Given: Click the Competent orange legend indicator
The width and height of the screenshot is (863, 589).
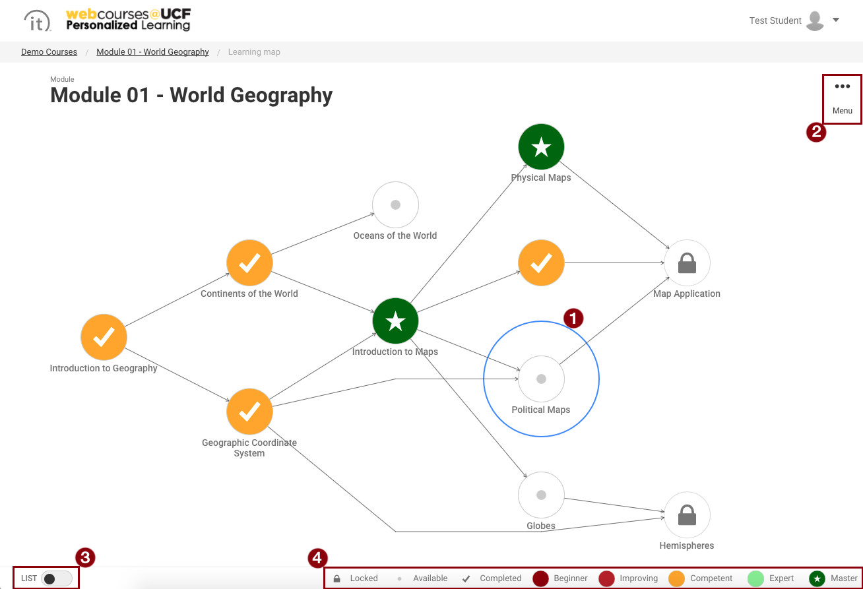Looking at the screenshot, I should pyautogui.click(x=676, y=578).
